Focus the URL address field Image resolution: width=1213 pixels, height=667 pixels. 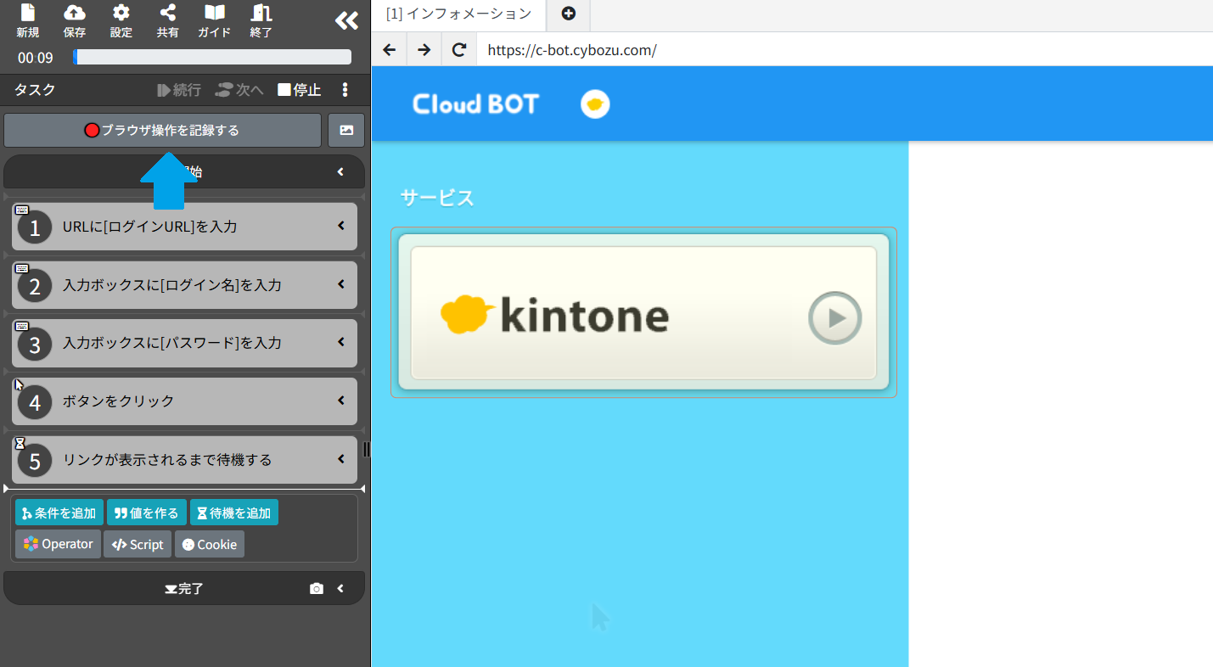coord(845,50)
